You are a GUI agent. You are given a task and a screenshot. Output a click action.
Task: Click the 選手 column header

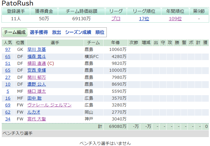tap(55, 43)
